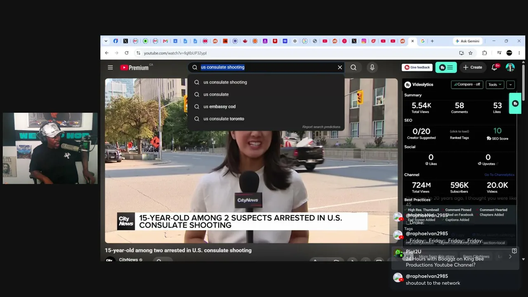Choose suggestion 'us consulate toronto'
528x297 pixels.
click(266, 119)
